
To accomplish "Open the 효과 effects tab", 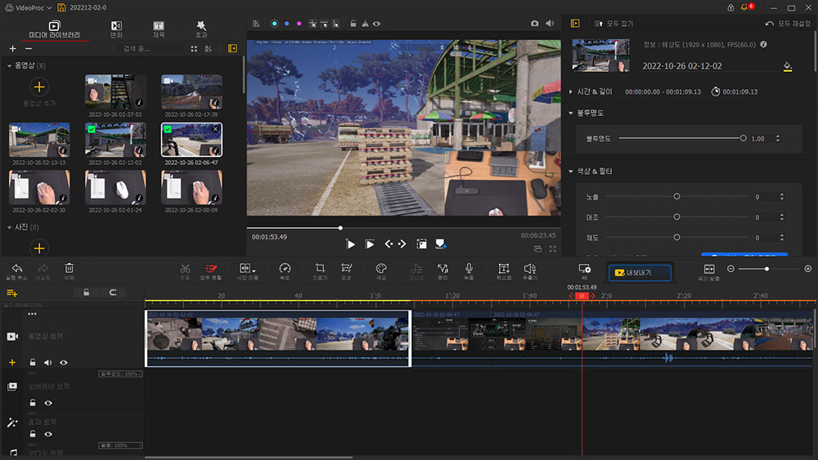I will click(x=201, y=29).
